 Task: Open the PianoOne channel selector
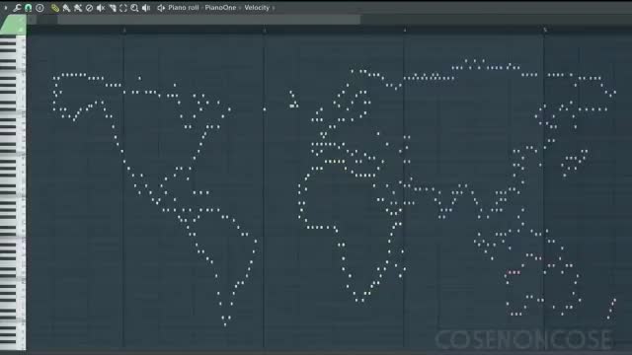coord(220,8)
